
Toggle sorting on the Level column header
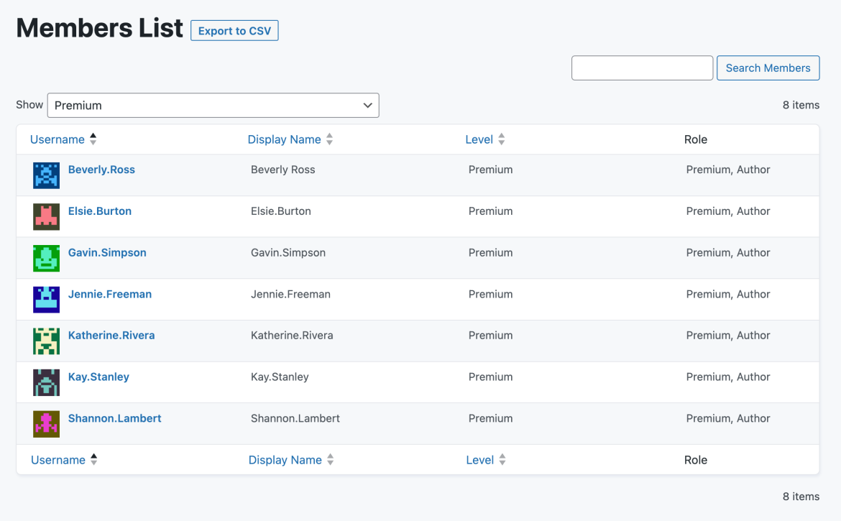tap(480, 139)
